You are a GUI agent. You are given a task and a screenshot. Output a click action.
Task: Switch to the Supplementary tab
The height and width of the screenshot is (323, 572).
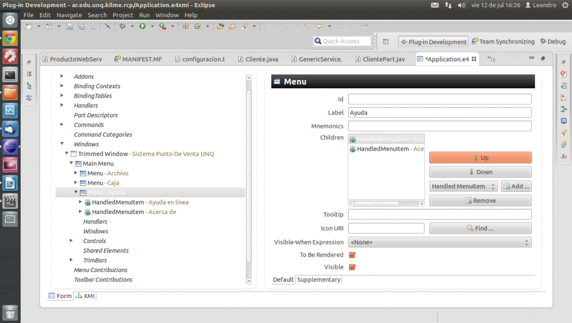coord(318,279)
